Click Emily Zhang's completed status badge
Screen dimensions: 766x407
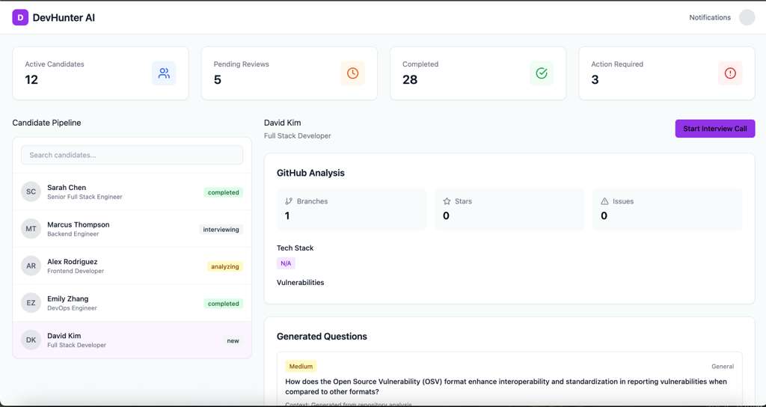[x=223, y=304]
